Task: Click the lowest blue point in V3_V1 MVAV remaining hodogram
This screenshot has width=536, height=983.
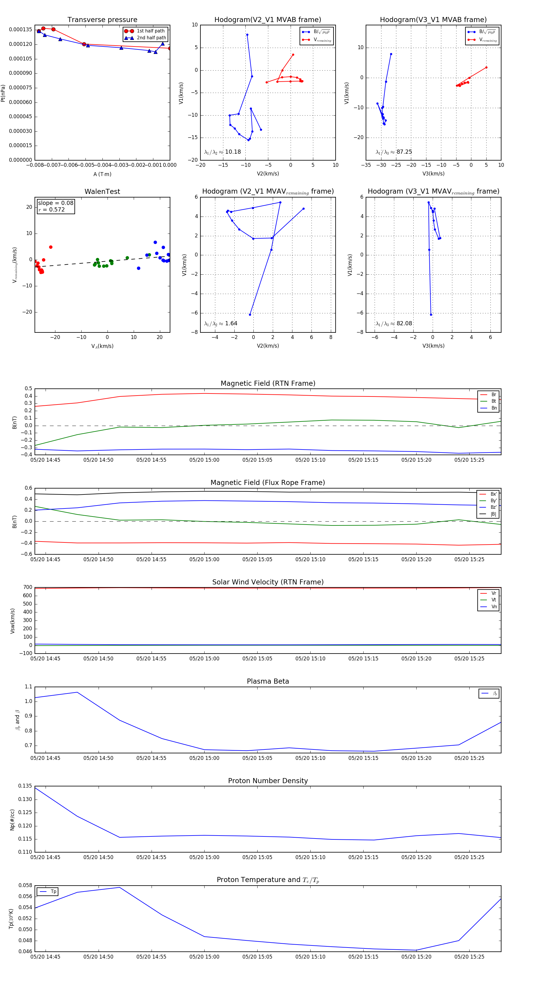Action: point(431,315)
